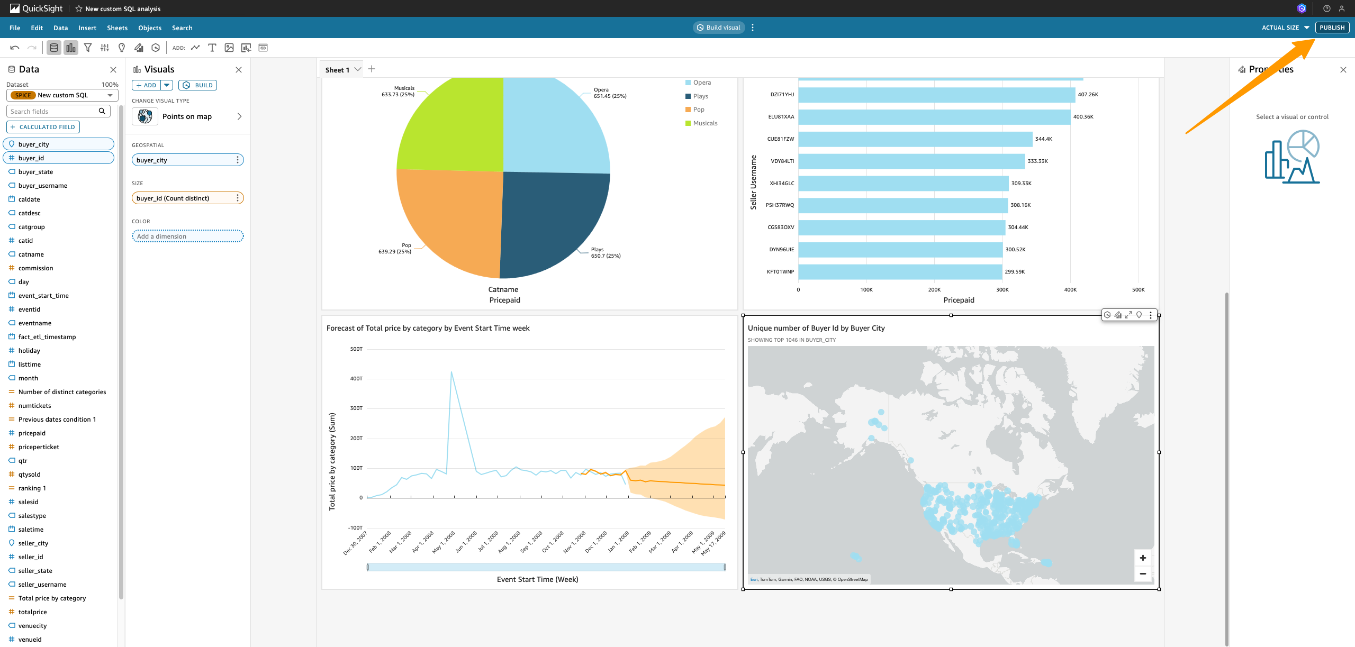Zoom in on the map
Viewport: 1355px width, 647px height.
point(1143,558)
